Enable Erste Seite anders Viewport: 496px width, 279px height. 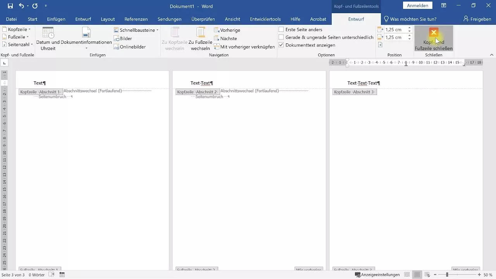(281, 29)
